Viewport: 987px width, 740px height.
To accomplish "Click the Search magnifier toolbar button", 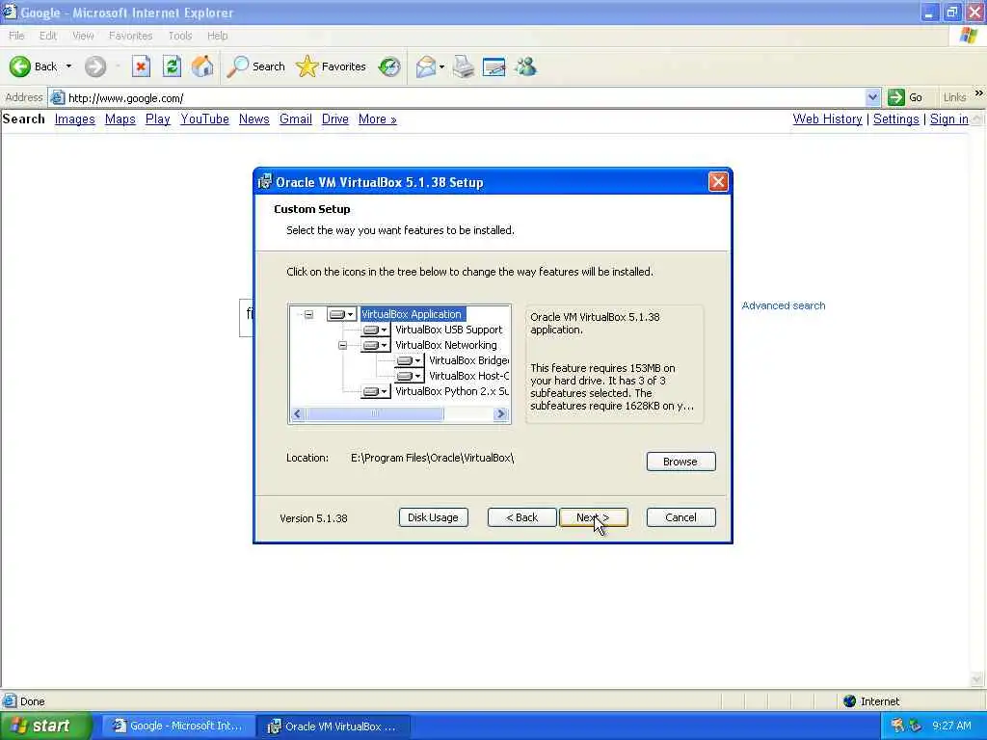I will point(255,66).
